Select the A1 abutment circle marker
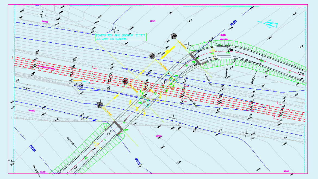Image resolution: width=318 pixels, height=179 pixels. (x=100, y=105)
